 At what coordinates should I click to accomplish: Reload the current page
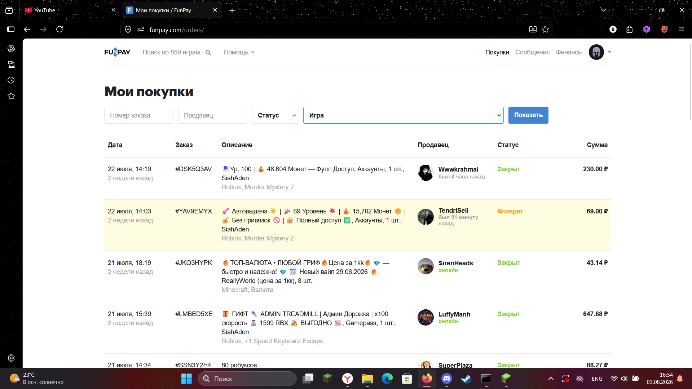(x=59, y=29)
